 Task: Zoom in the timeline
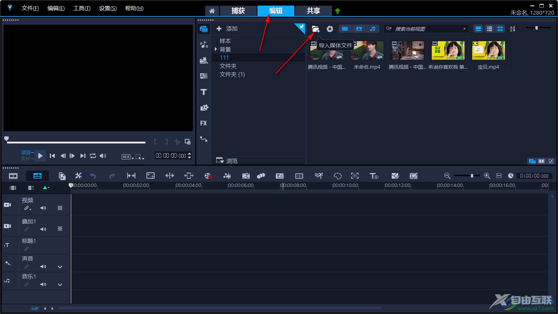[487, 176]
